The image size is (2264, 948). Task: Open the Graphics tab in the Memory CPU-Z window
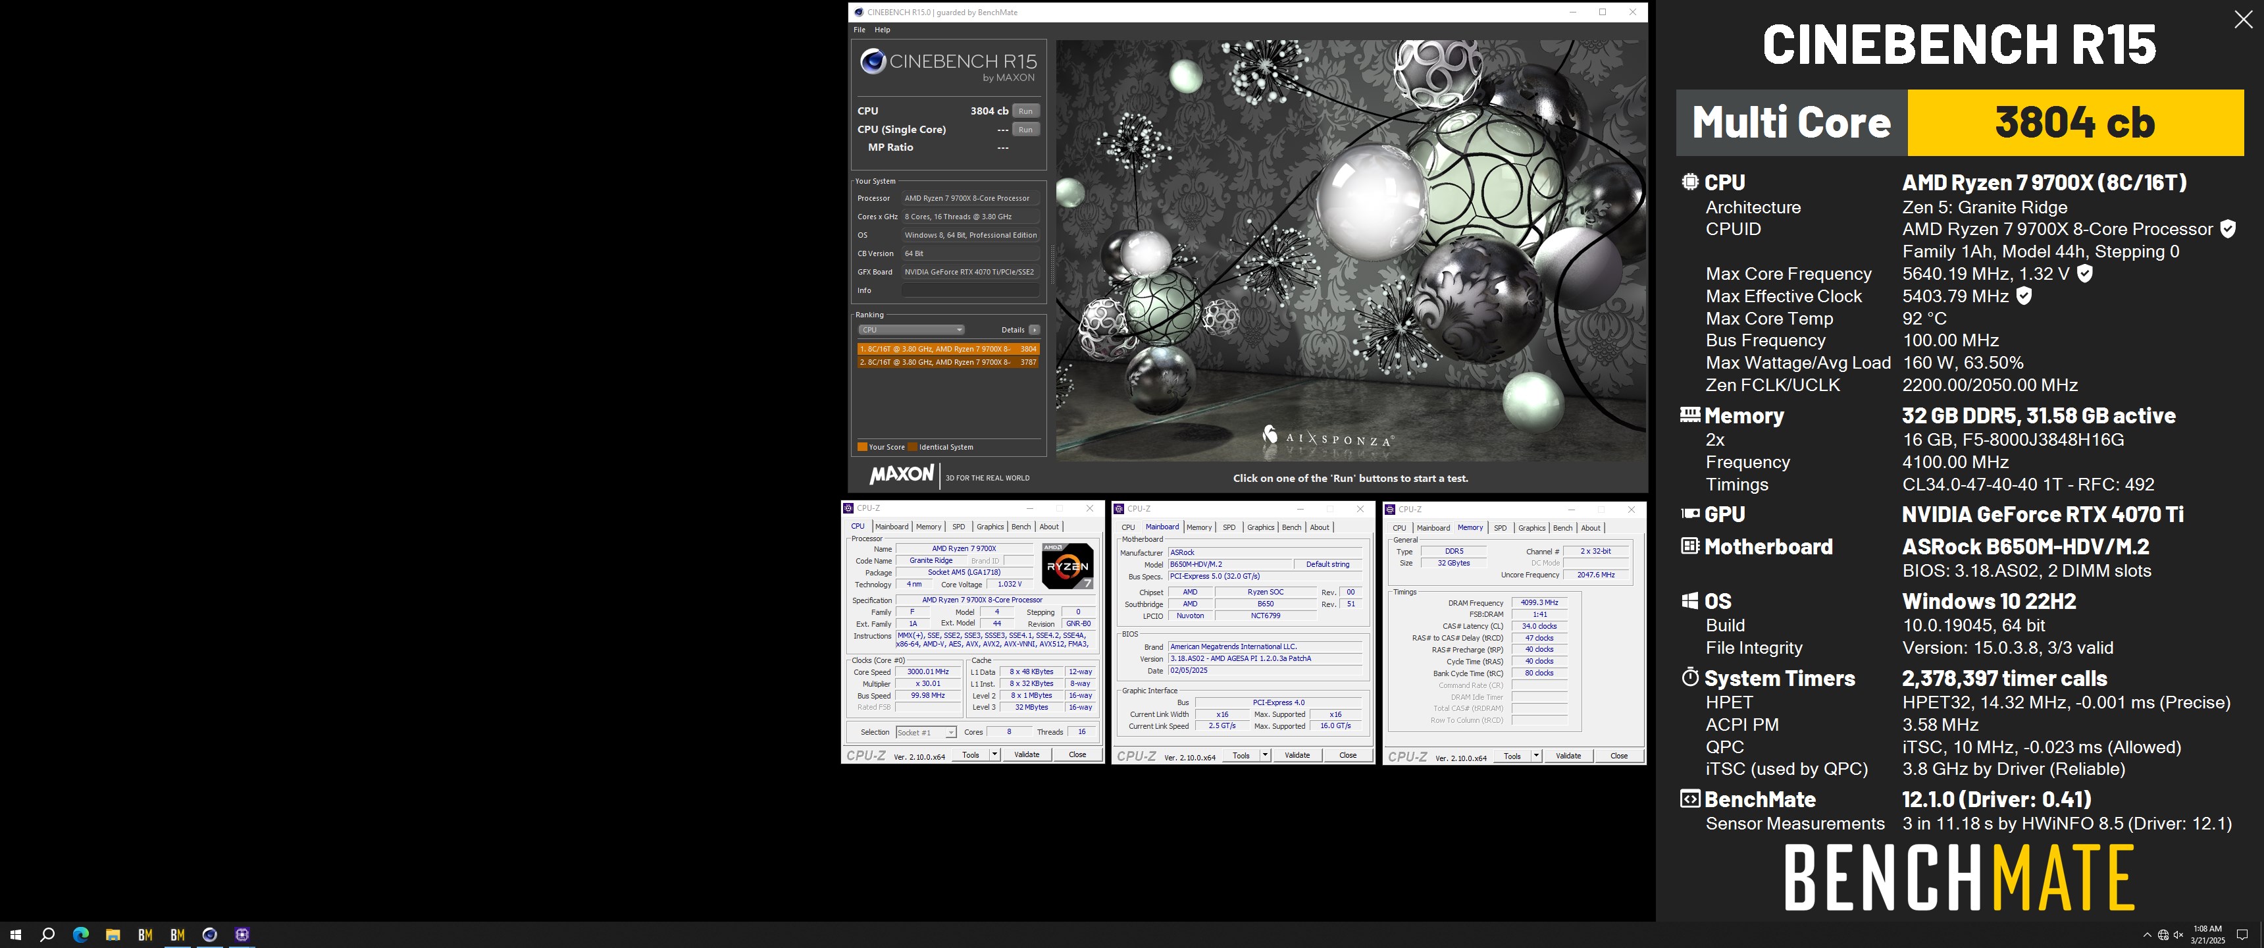pos(1532,527)
